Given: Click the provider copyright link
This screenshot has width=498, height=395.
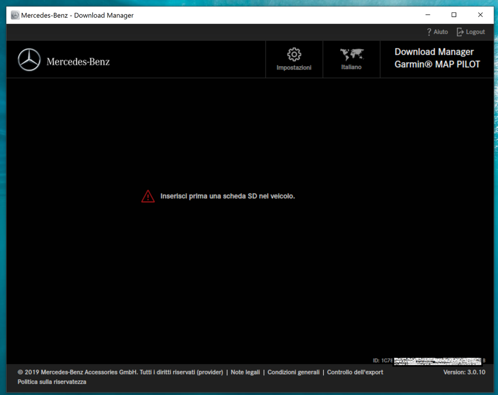Looking at the screenshot, I should click(x=120, y=372).
